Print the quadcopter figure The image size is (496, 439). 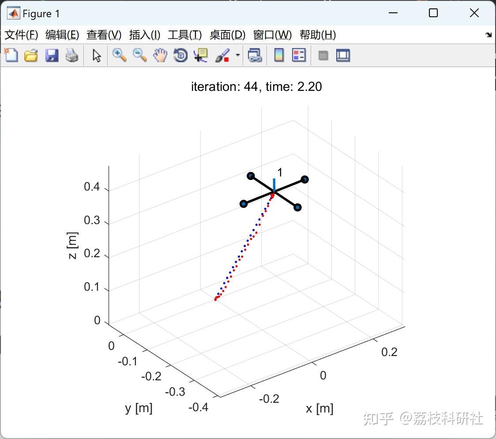point(72,55)
